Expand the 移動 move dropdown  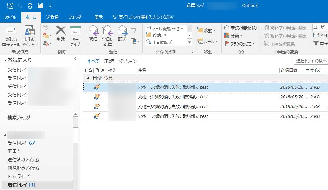207,31
